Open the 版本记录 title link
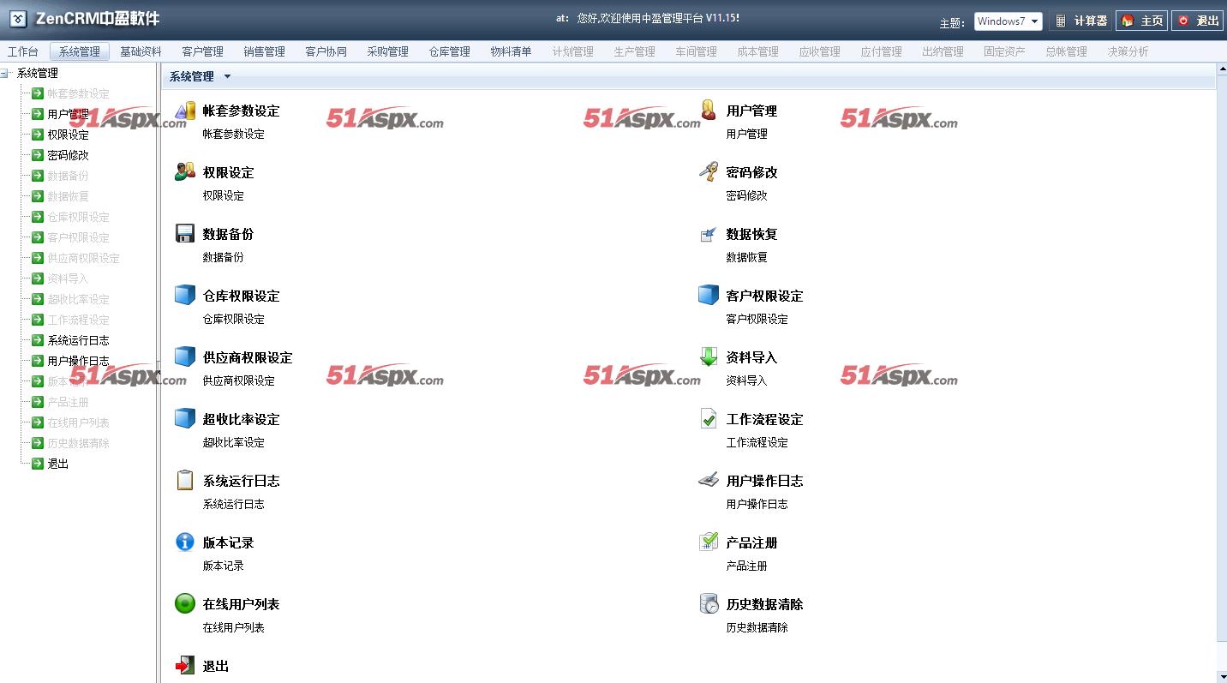1227x683 pixels. (228, 542)
